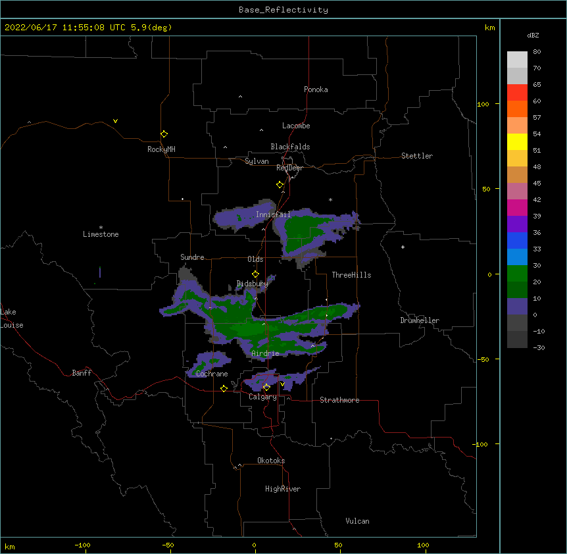Image resolution: width=567 pixels, height=554 pixels.
Task: Click the yellow diamond marker south of RedDeer
Action: (280, 185)
